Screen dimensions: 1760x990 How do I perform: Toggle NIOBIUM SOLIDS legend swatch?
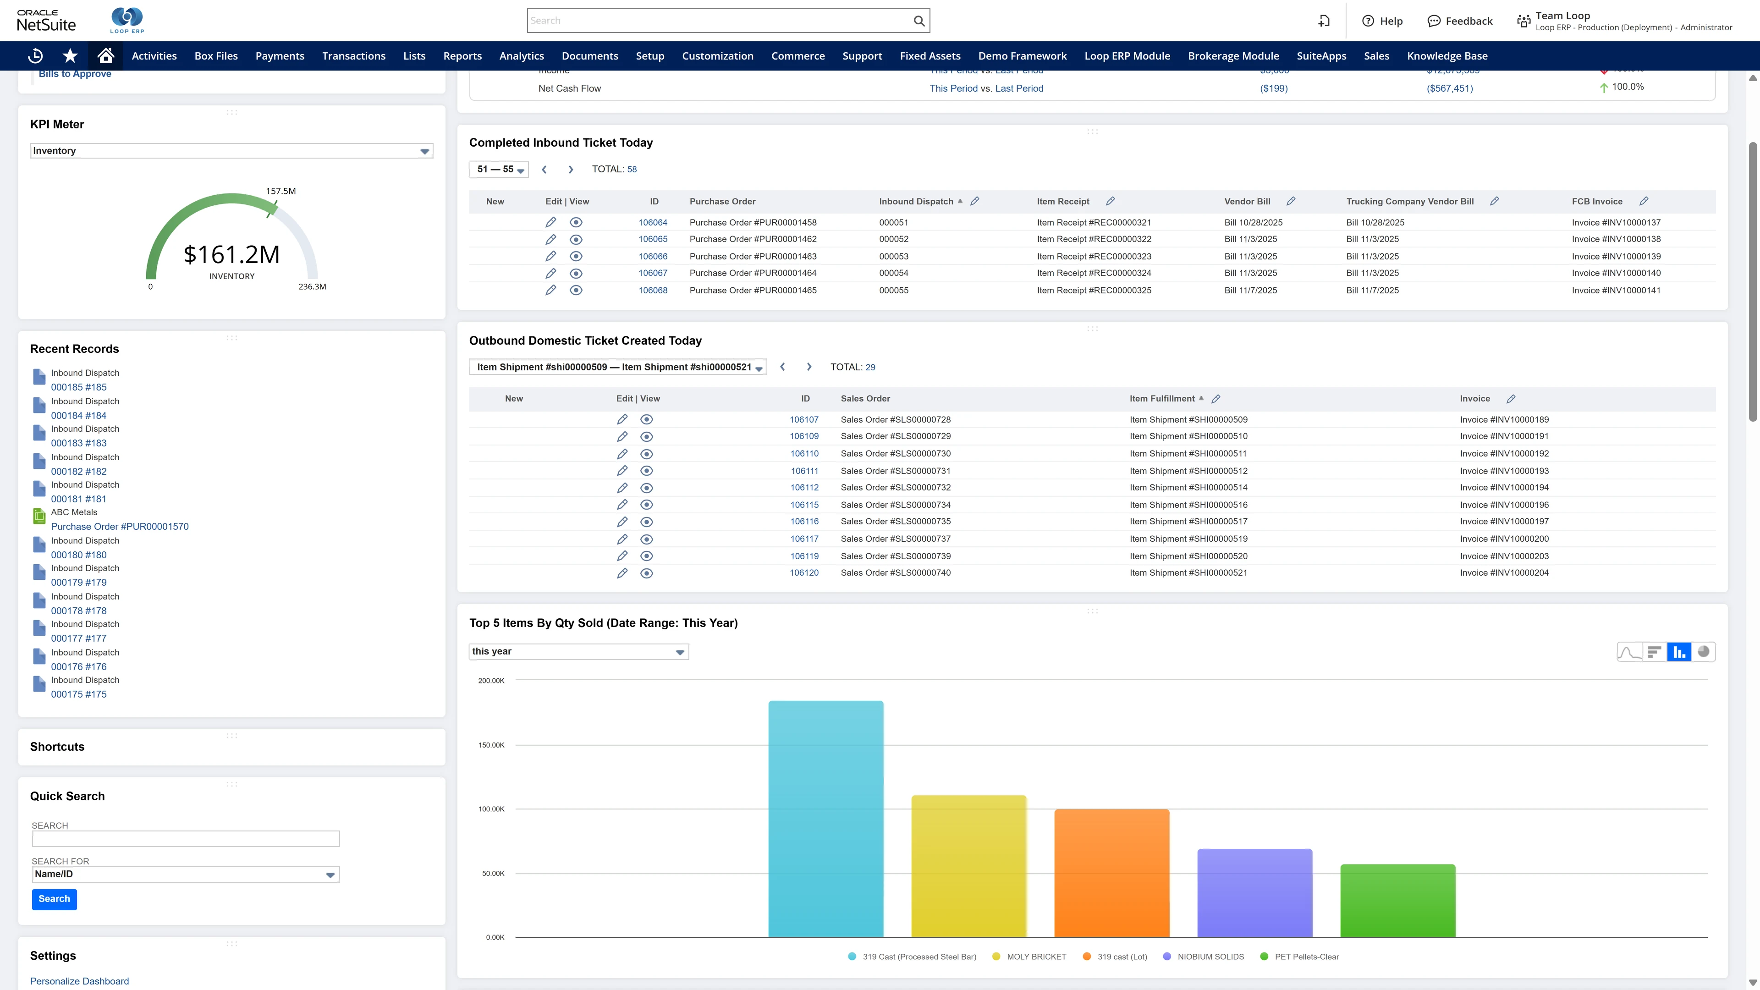[x=1167, y=957]
